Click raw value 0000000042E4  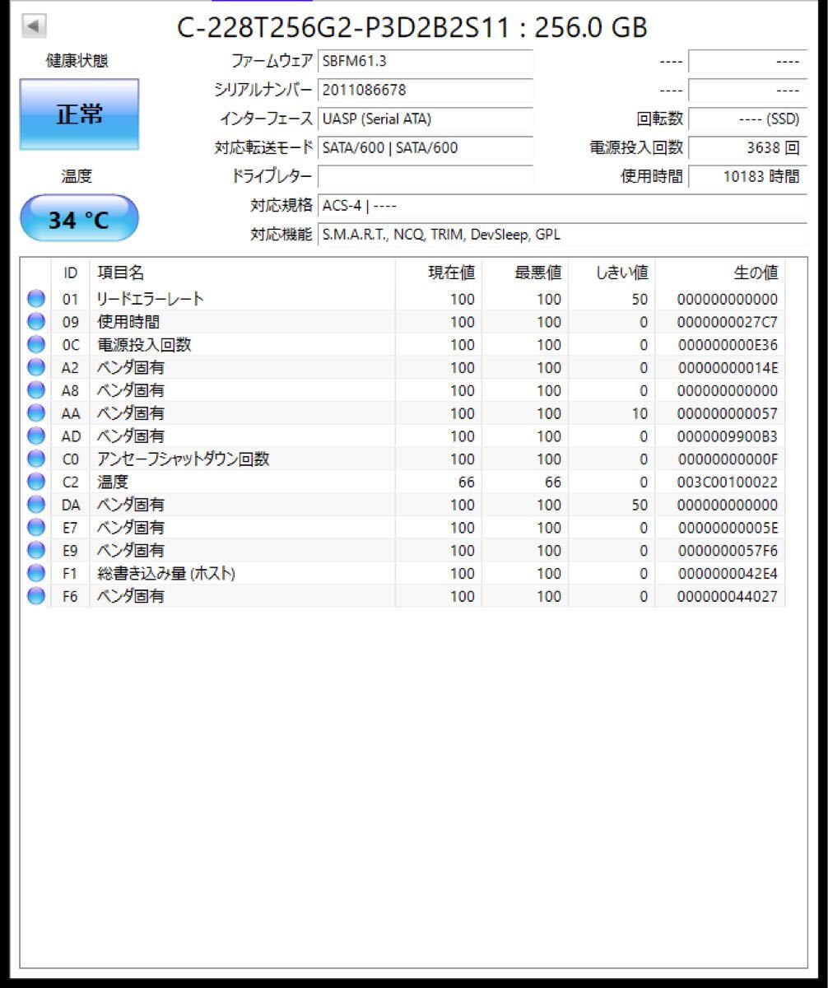[x=727, y=573]
